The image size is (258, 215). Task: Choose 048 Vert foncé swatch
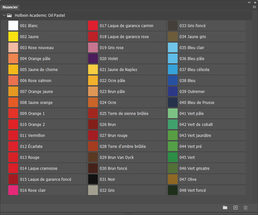[x=173, y=190]
